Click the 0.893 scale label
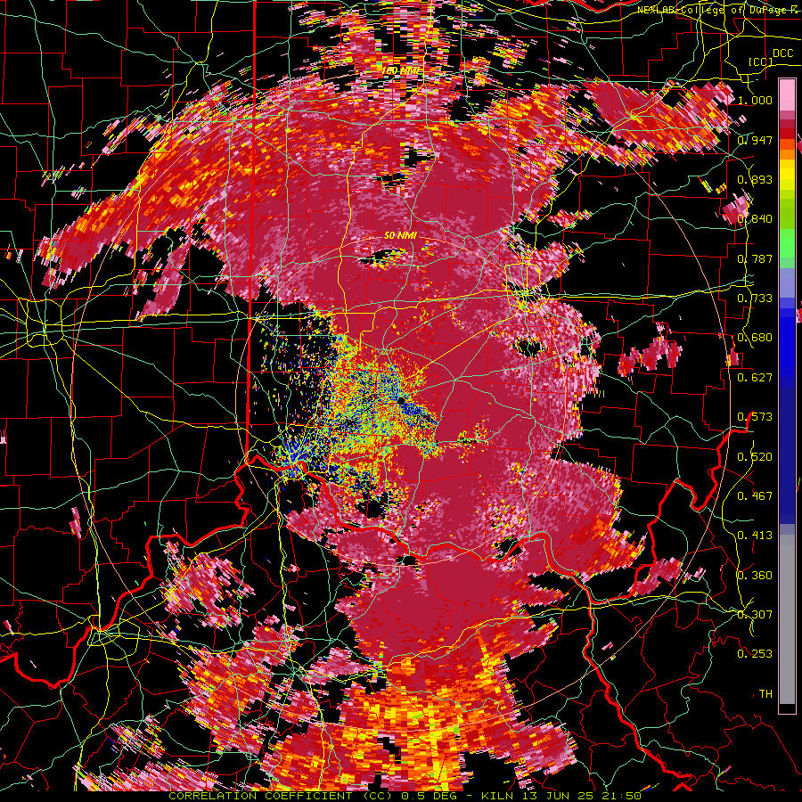This screenshot has width=802, height=802. click(755, 179)
